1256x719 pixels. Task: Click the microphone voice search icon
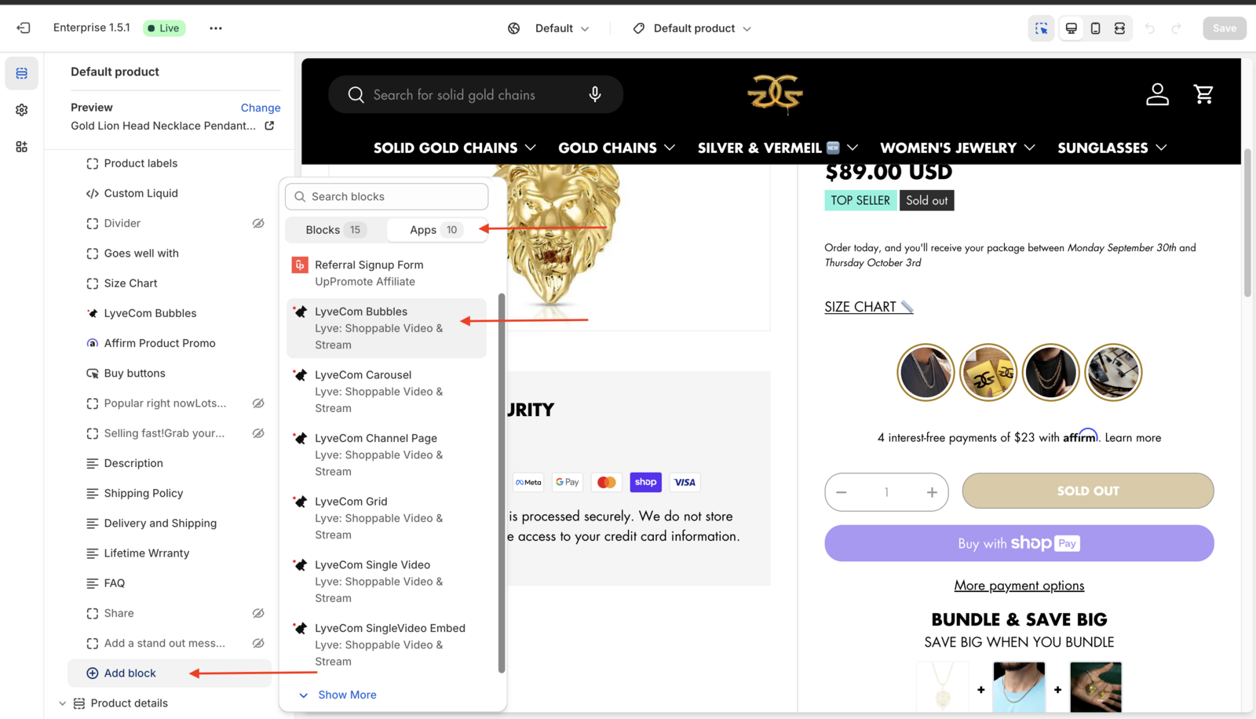pos(595,94)
